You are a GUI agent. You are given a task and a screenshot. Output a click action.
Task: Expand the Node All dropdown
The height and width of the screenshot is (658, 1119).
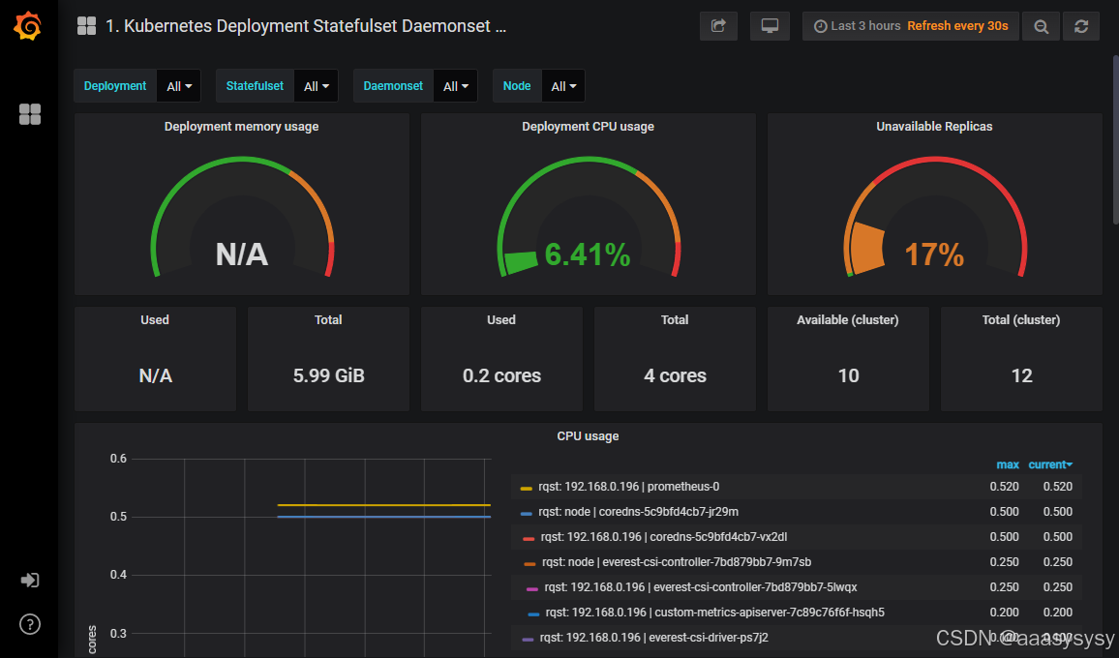click(x=563, y=86)
